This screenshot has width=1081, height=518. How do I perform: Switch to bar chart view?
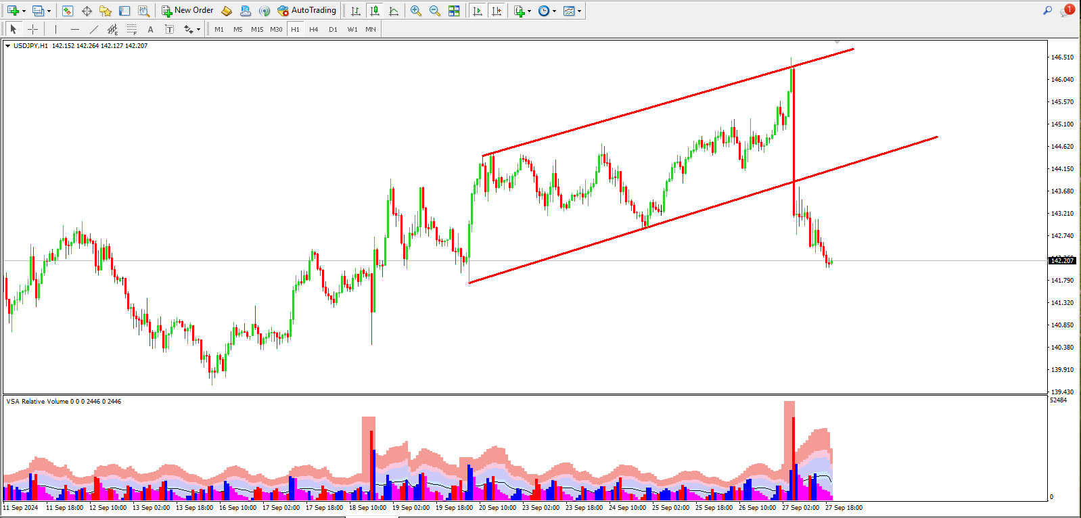[356, 11]
